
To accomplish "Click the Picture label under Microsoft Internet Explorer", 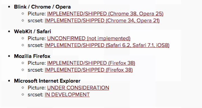I will coord(37,88).
